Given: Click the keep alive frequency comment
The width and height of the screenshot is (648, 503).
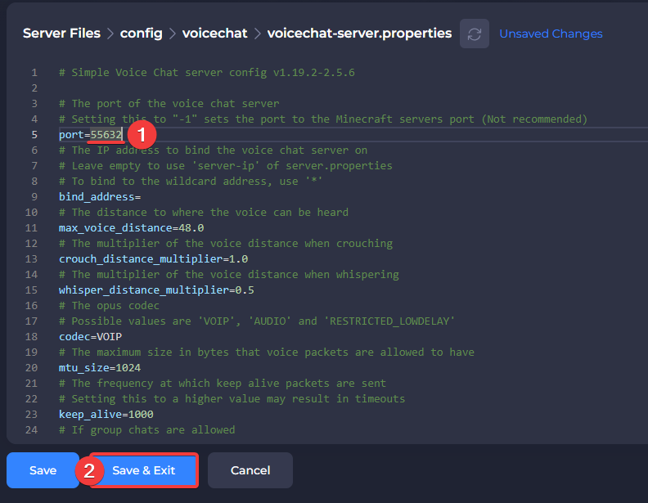Looking at the screenshot, I should click(x=223, y=384).
